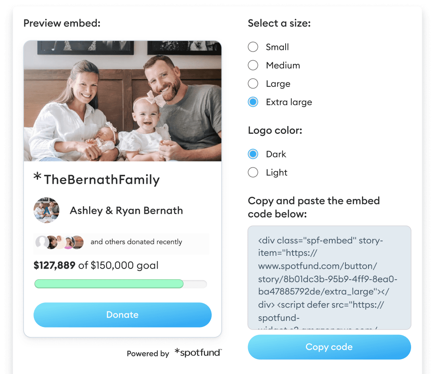Click the spotfund logo in footer
Image resolution: width=435 pixels, height=374 pixels.
[198, 353]
